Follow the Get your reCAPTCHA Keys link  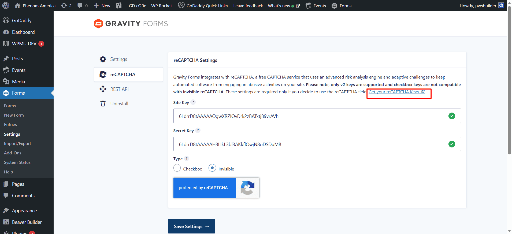(x=396, y=92)
